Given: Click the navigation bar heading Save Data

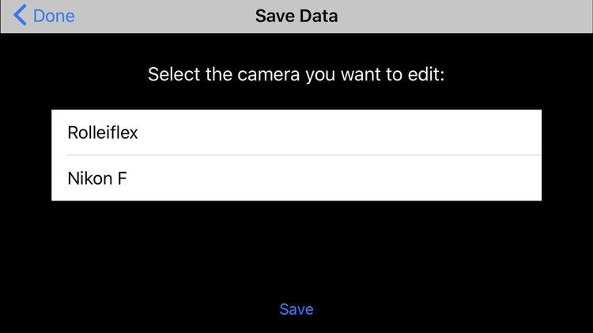Looking at the screenshot, I should click(x=296, y=15).
